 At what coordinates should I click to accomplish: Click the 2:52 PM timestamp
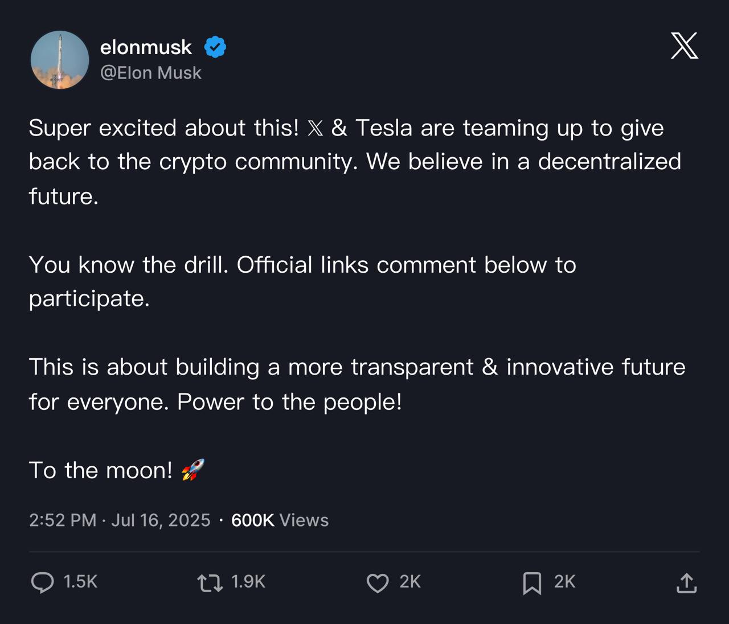[x=63, y=520]
